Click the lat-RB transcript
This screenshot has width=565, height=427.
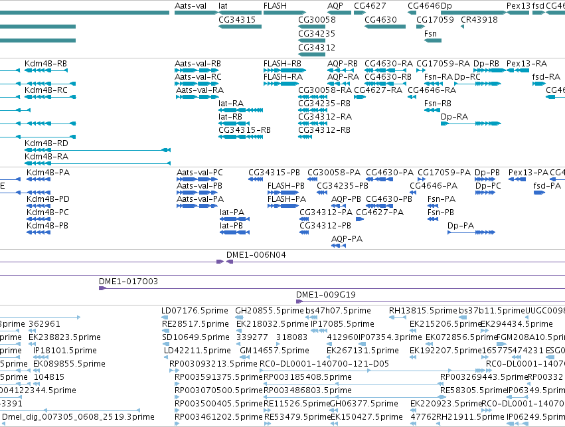(x=234, y=124)
